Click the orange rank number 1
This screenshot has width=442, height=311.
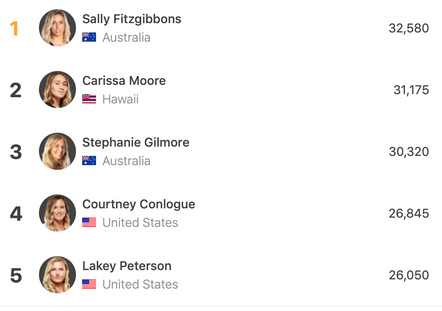(14, 29)
